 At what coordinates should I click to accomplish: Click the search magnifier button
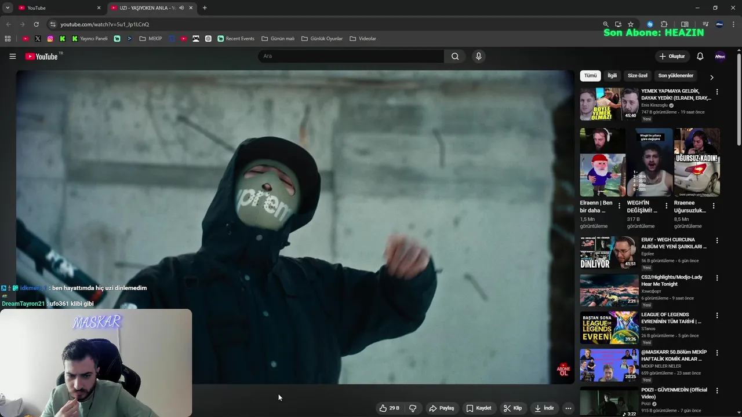tap(455, 56)
